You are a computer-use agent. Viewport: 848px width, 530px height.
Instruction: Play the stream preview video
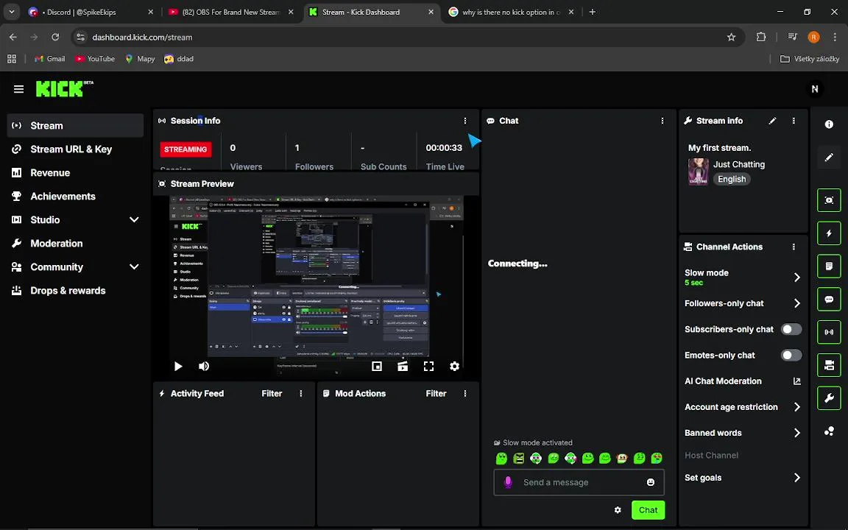click(x=178, y=366)
